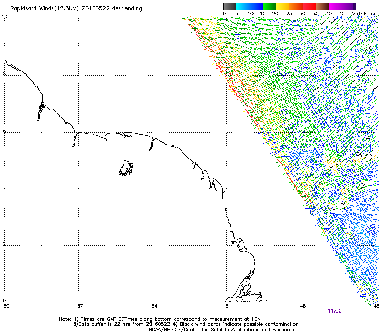
Task: Click the 4 latitude axis label
Action: (x=4, y=188)
